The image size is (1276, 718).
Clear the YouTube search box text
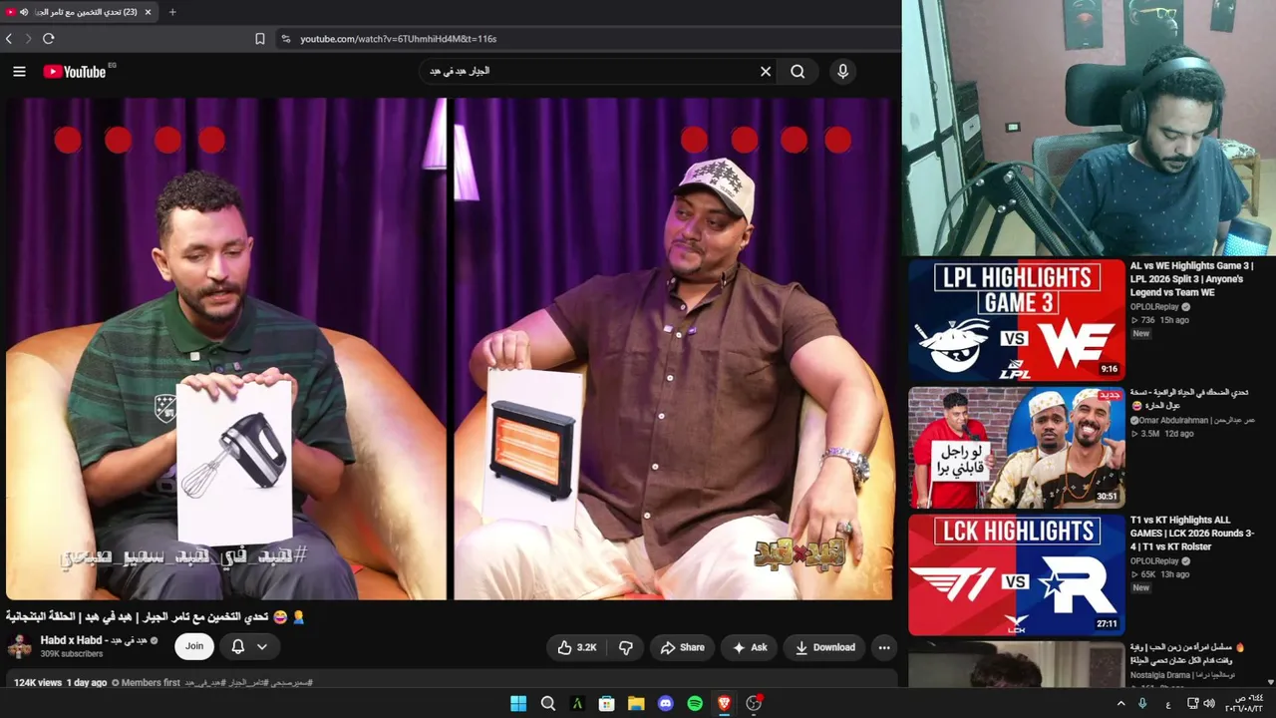(x=766, y=71)
